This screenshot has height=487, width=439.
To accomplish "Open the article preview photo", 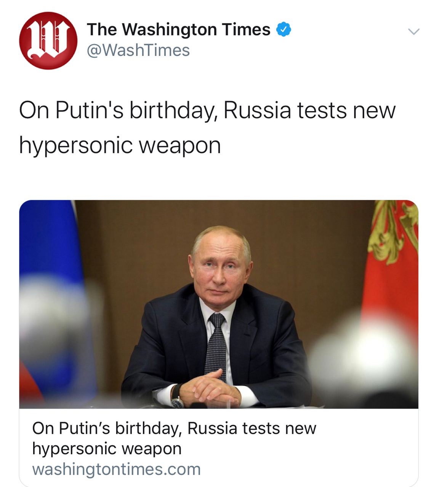I will (219, 304).
